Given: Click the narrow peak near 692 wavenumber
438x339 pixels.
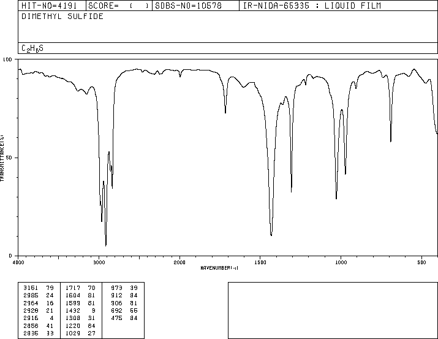Looking at the screenshot, I should click(x=391, y=141).
